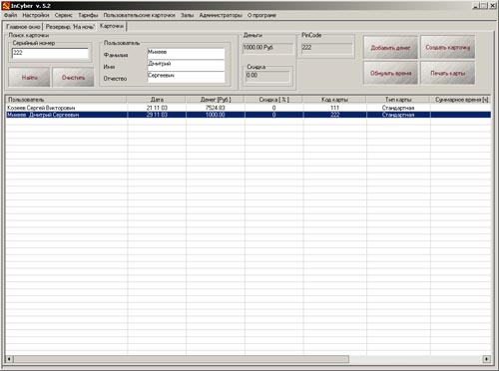Viewport: 499px width, 371px height.
Task: Click the Добавить денег button
Action: point(390,47)
